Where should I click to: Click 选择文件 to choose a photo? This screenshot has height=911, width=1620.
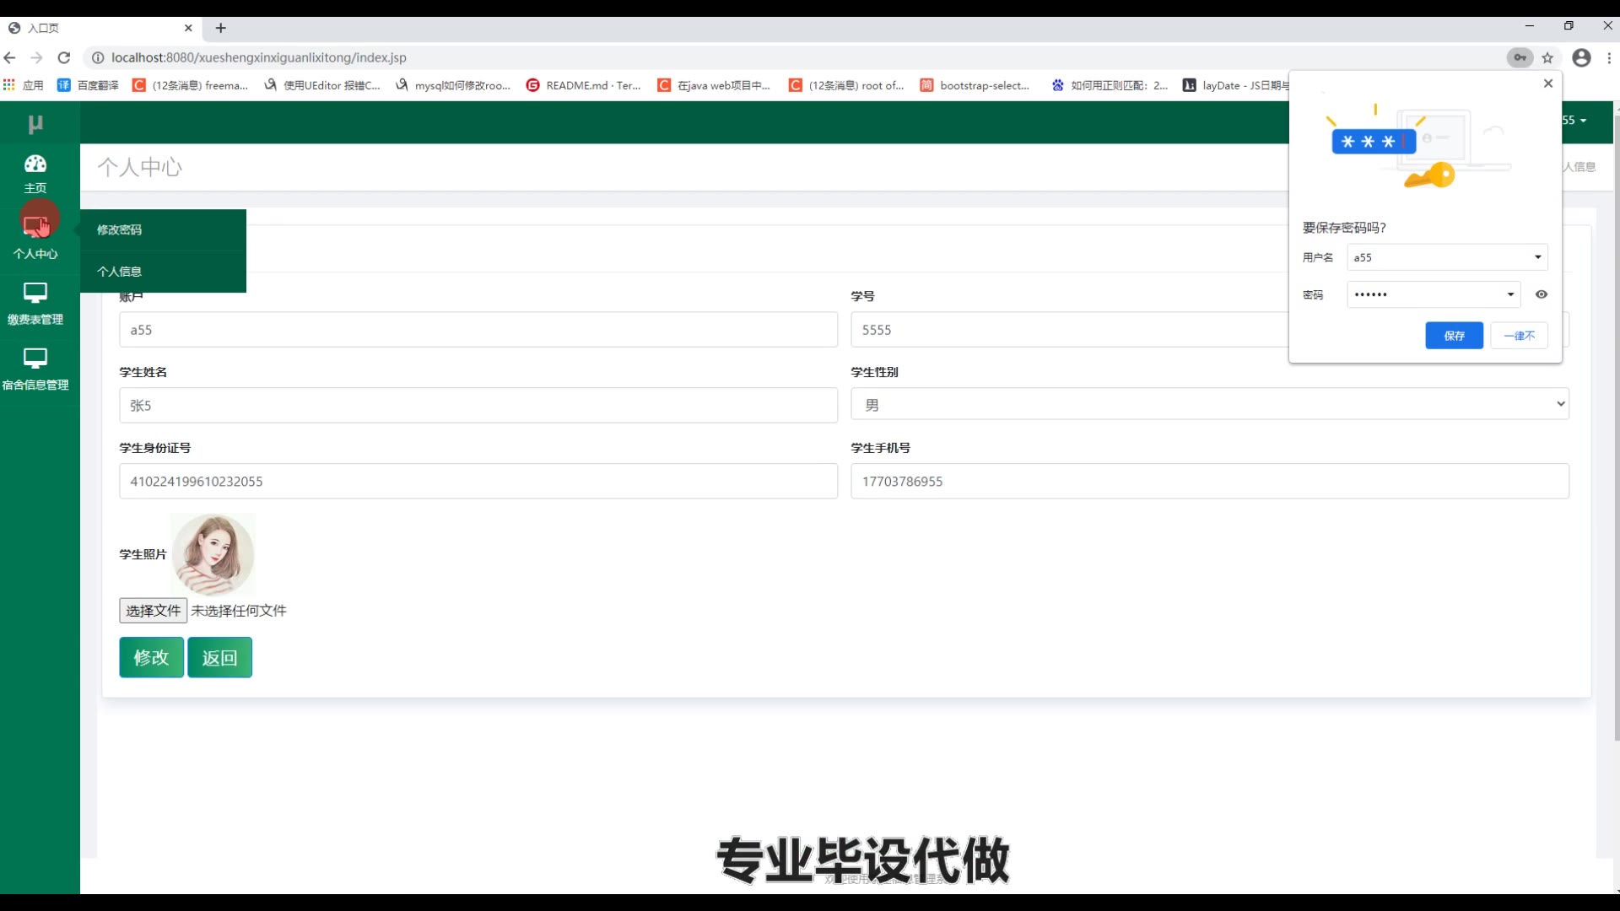[x=153, y=611]
